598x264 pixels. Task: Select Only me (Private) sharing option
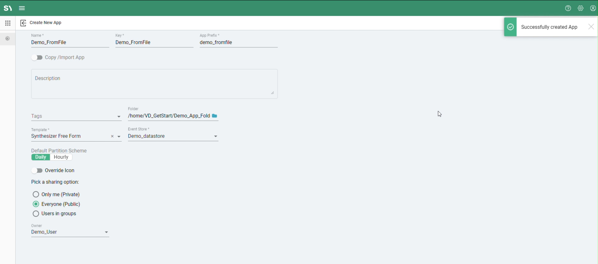click(x=36, y=194)
